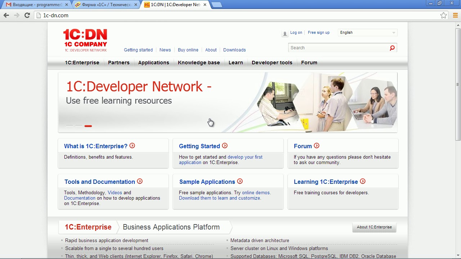Click the user avatar icon beside Log on

285,33
